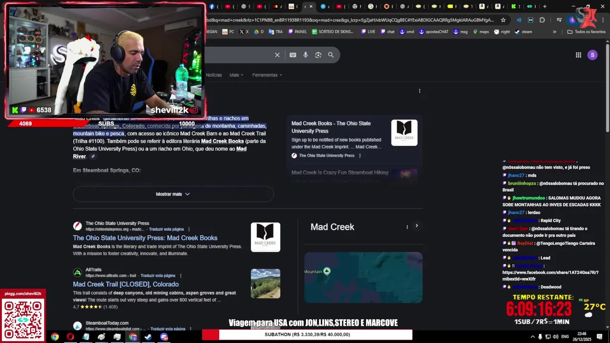Open the volume control in system tray
Image resolution: width=610 pixels, height=343 pixels.
(x=556, y=337)
